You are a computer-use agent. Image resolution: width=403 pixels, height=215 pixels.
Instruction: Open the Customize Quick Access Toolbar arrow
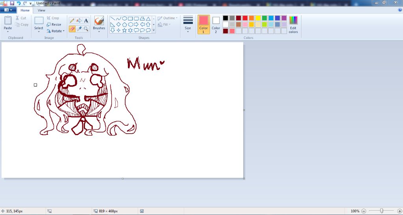pos(31,3)
